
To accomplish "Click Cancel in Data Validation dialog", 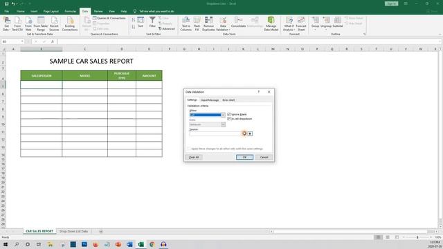I will 264,157.
